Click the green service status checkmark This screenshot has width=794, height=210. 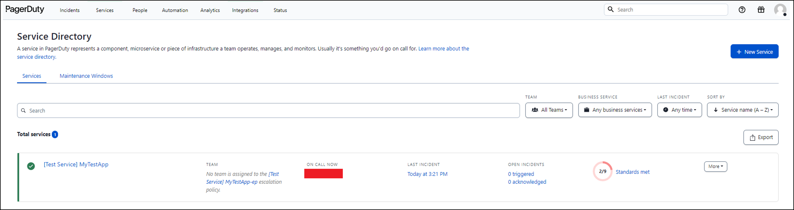[x=31, y=166]
